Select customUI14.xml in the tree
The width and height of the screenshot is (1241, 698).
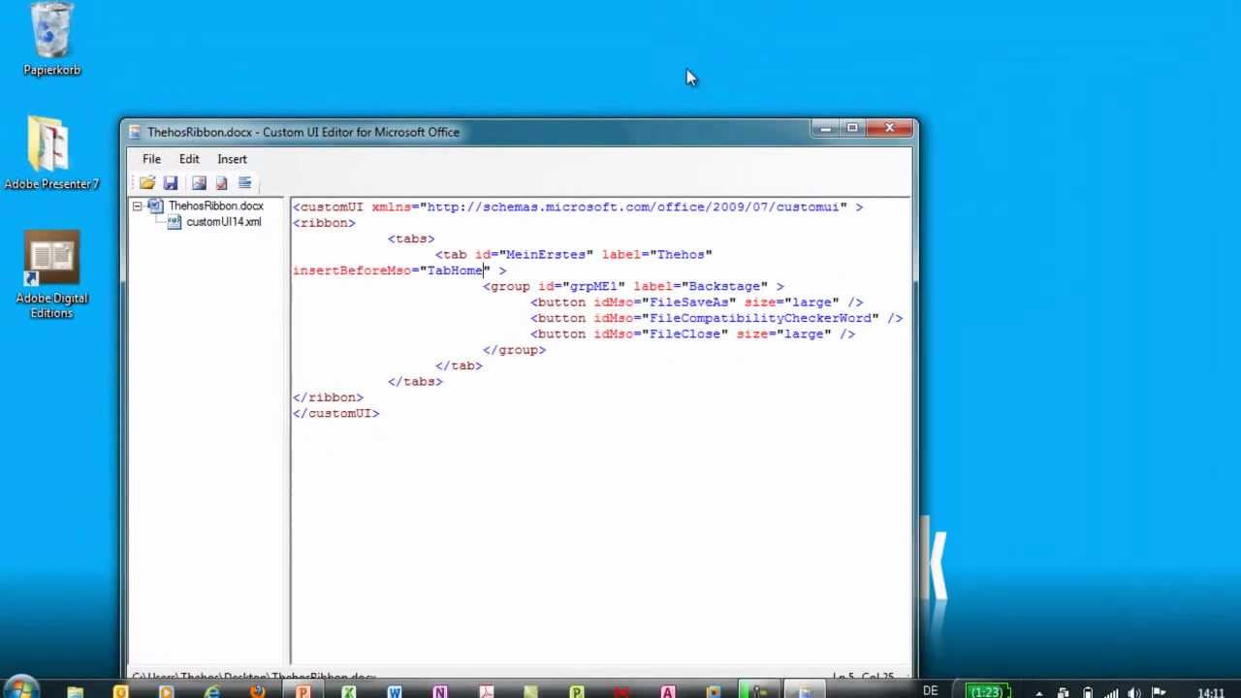click(x=223, y=222)
